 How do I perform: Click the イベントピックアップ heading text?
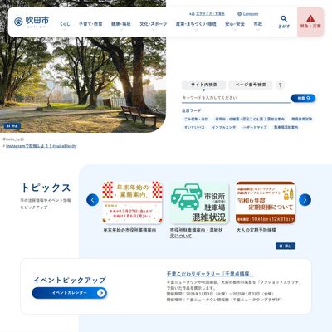70,280
